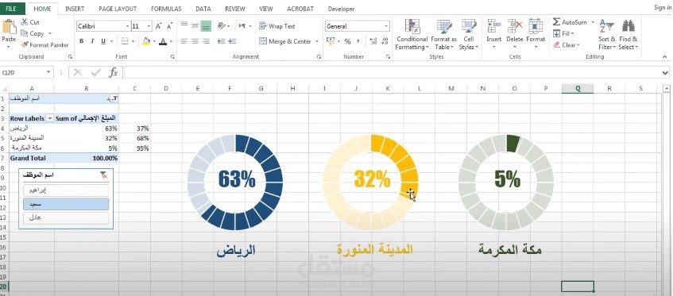This screenshot has height=296, width=673.
Task: Click inside the formula bar
Action: (x=392, y=72)
